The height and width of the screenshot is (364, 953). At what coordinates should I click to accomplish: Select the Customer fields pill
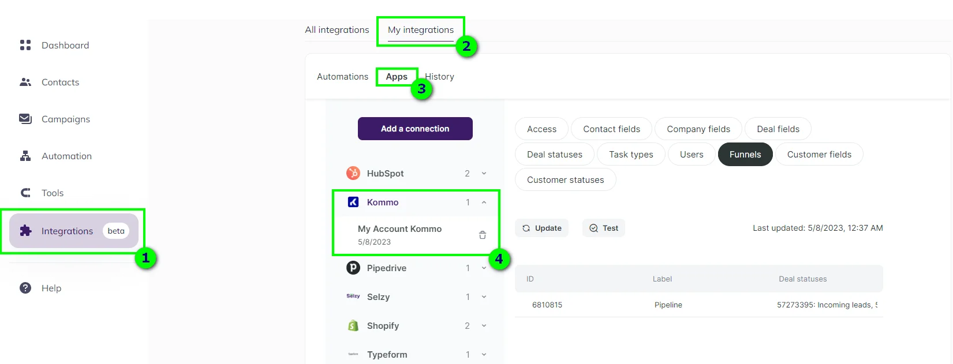819,155
